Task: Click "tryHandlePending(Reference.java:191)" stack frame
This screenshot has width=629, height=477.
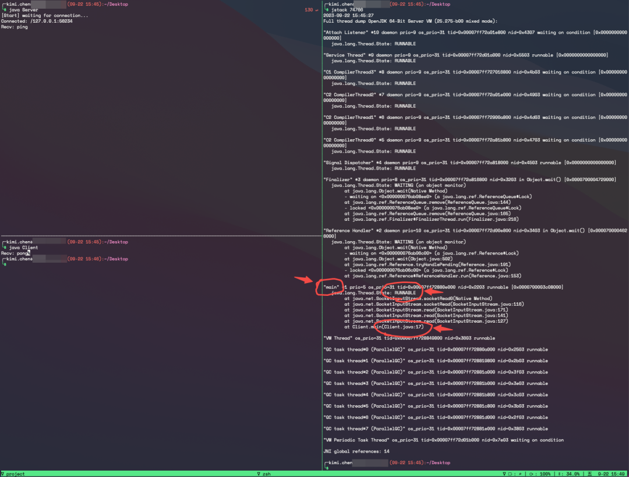Action: pyautogui.click(x=427, y=264)
